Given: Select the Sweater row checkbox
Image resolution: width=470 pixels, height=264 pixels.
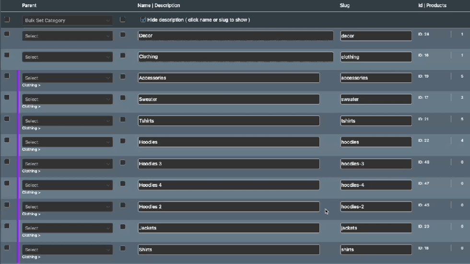Looking at the screenshot, I should pyautogui.click(x=7, y=97).
